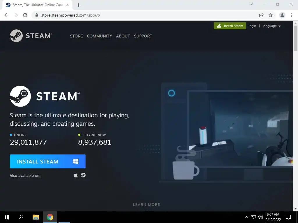Screen dimensions: 298x223
Task: Show hidden system tray icons
Action: (246, 217)
